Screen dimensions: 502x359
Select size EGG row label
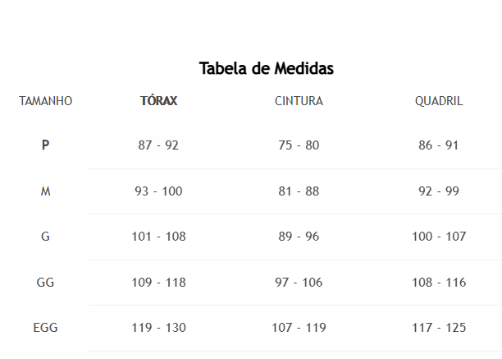46,328
